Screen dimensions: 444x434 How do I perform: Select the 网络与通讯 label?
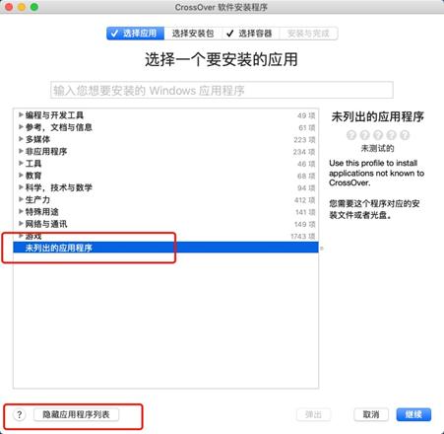click(46, 224)
